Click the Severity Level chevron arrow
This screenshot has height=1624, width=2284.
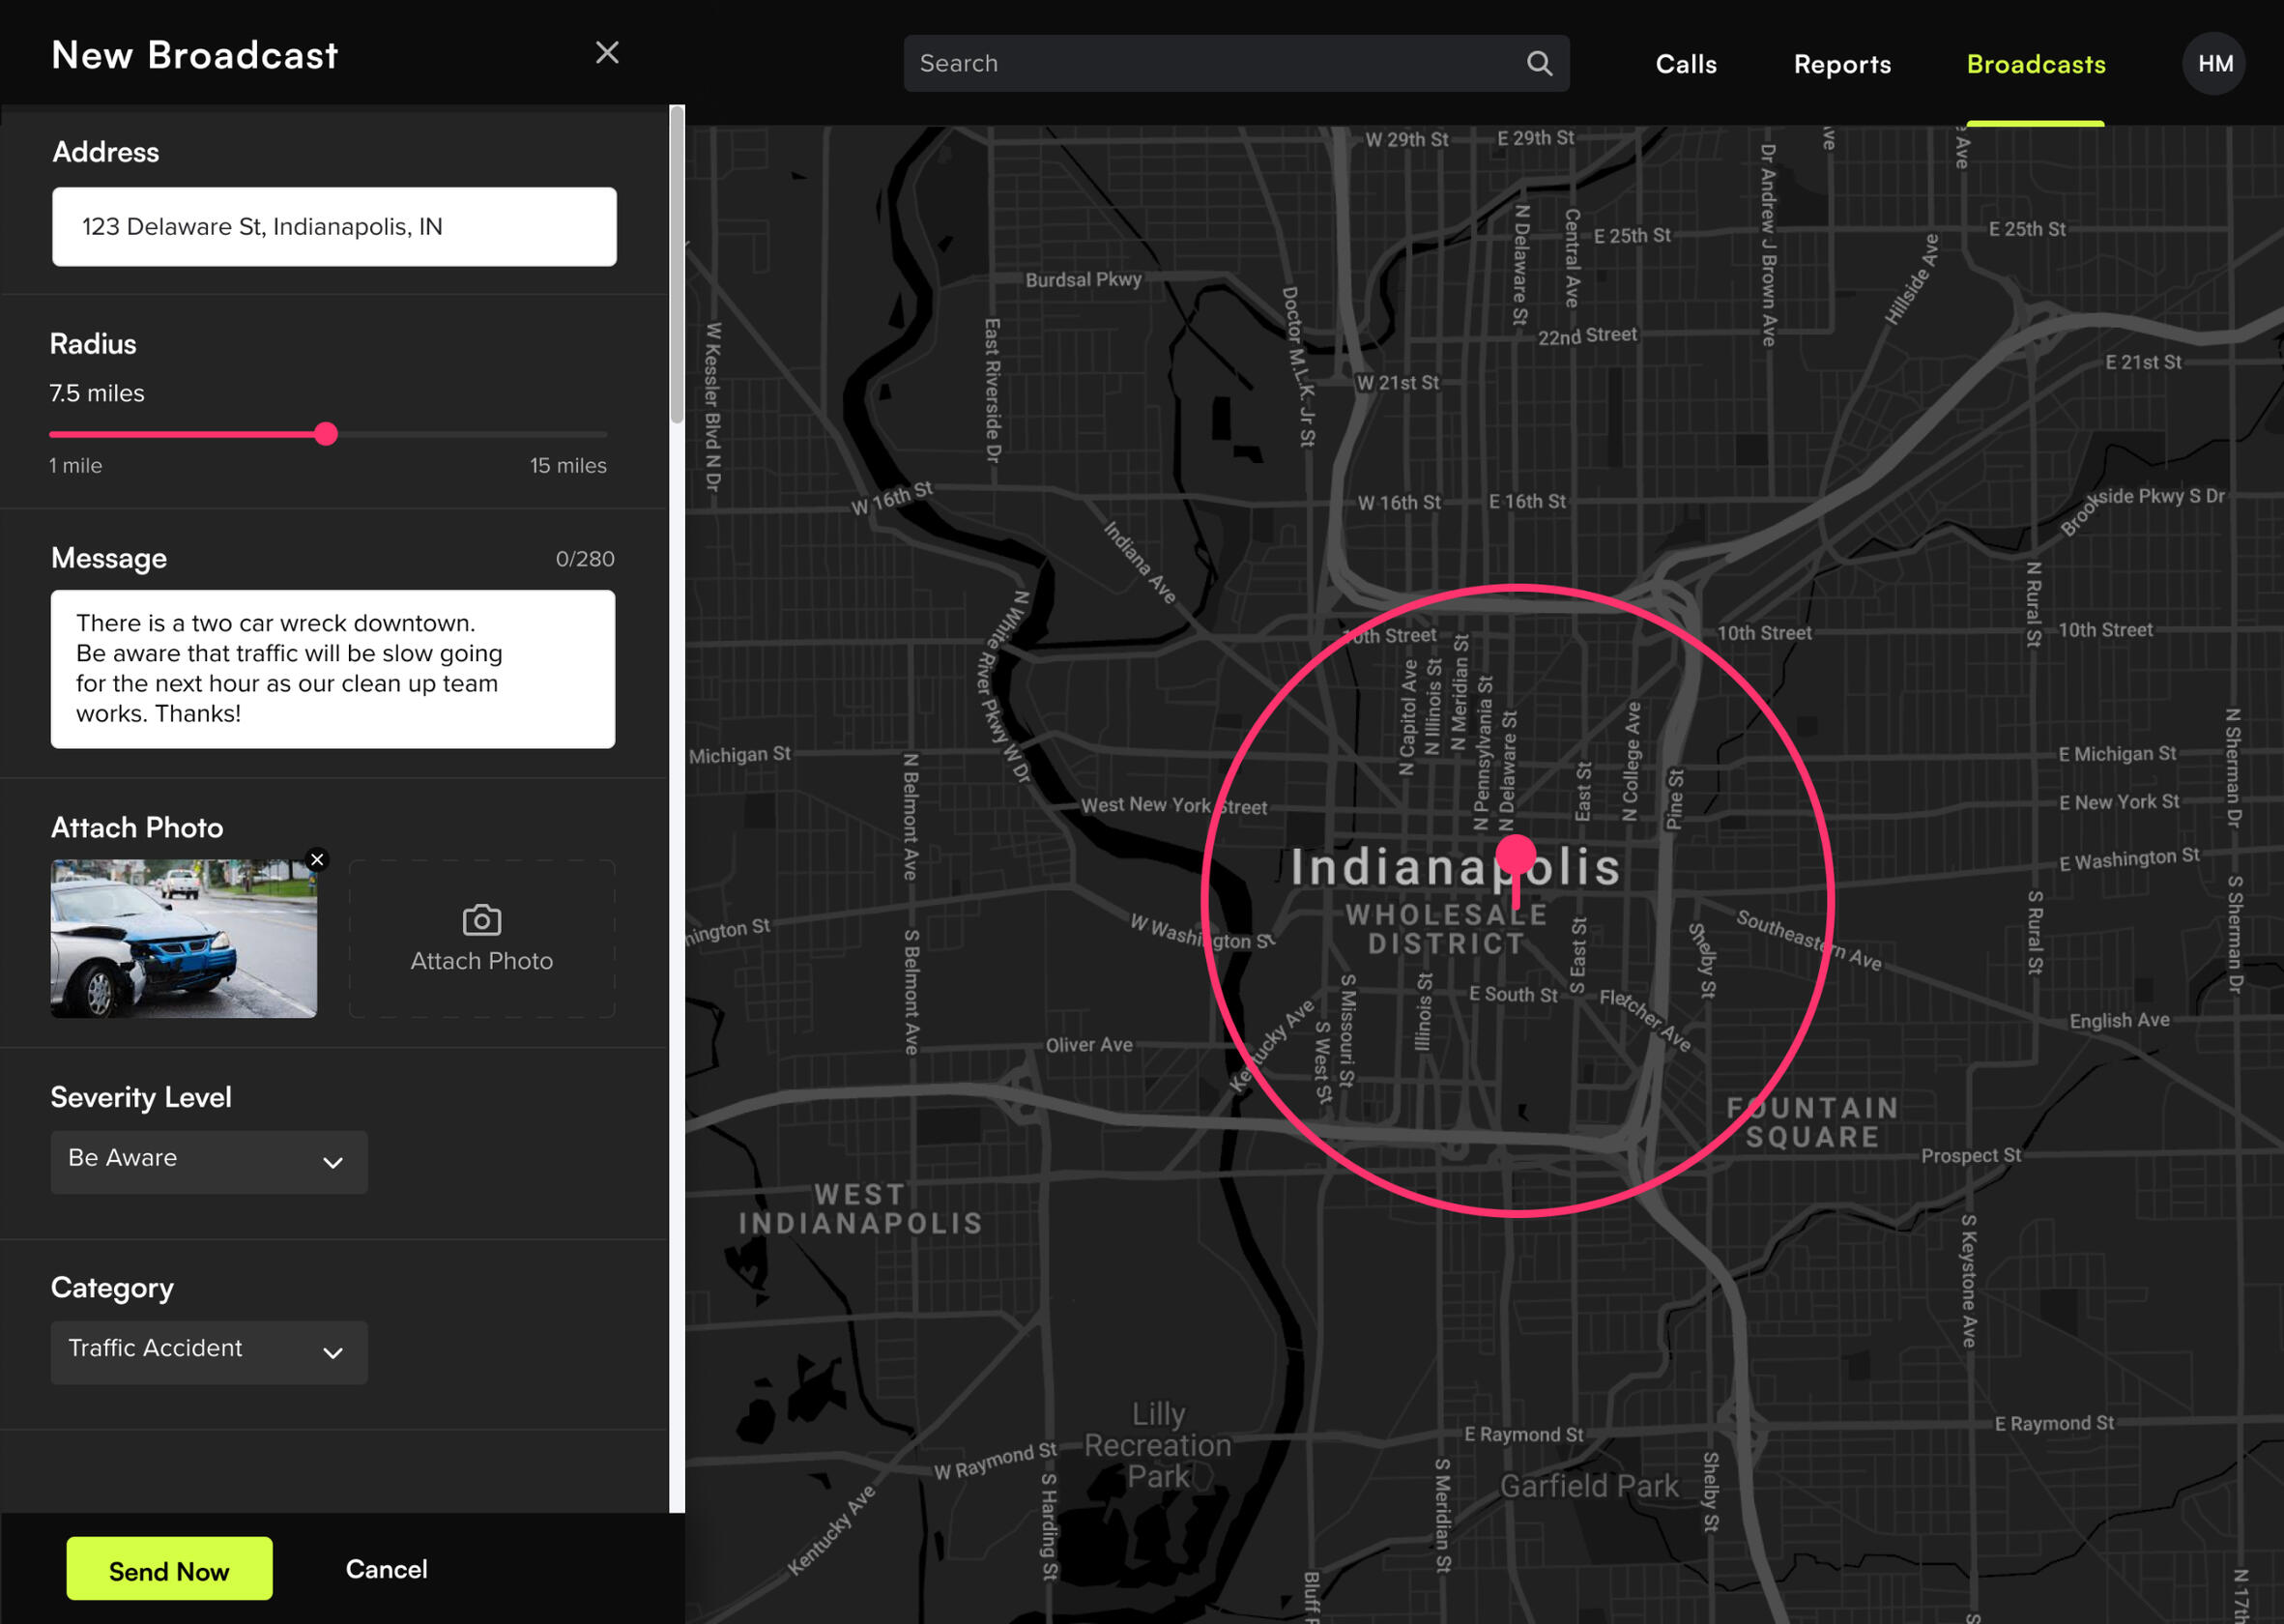333,1163
